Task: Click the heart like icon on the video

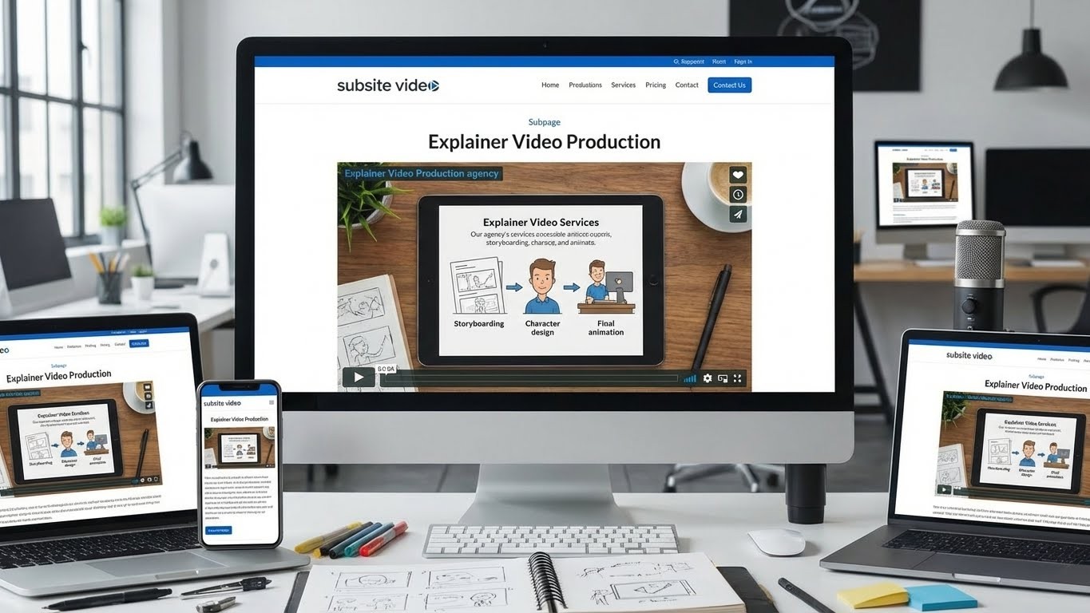Action: (738, 176)
